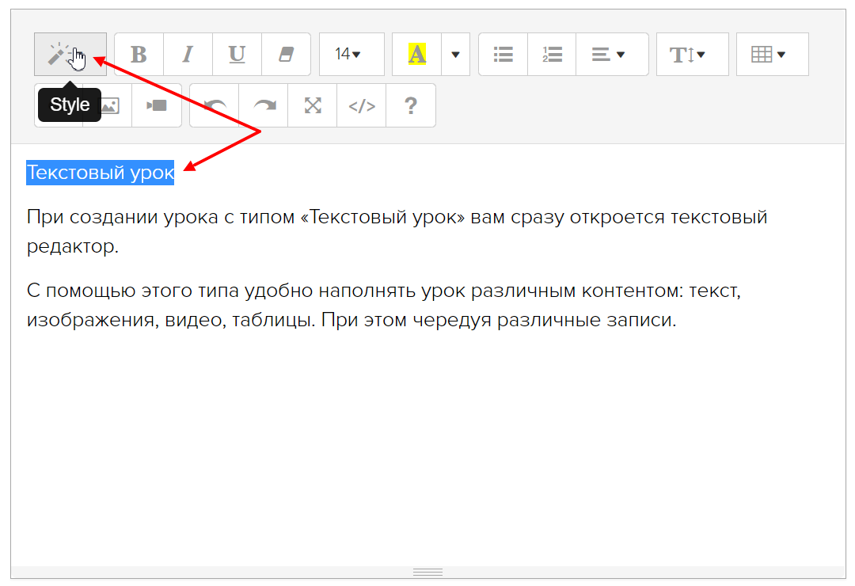Viewport: 855px width, 586px height.
Task: Click the eraser to clear font style
Action: (286, 54)
